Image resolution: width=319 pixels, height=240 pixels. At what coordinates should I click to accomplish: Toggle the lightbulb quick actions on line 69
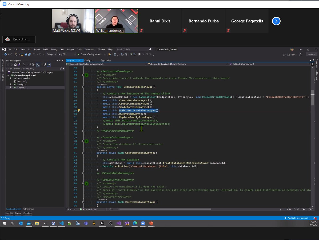point(79,110)
